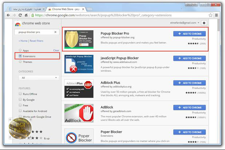The image size is (225, 150).
Task: Clear the search box with the X icon
Action: coord(55,32)
